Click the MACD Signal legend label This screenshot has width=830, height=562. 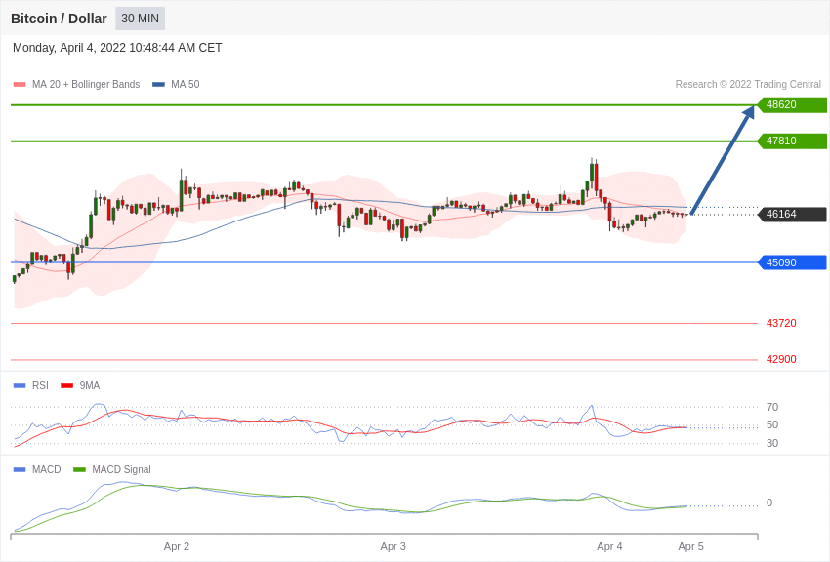pyautogui.click(x=121, y=469)
